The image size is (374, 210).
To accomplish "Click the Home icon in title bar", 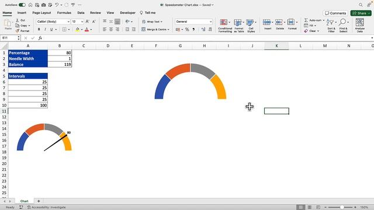I will tap(30, 5).
